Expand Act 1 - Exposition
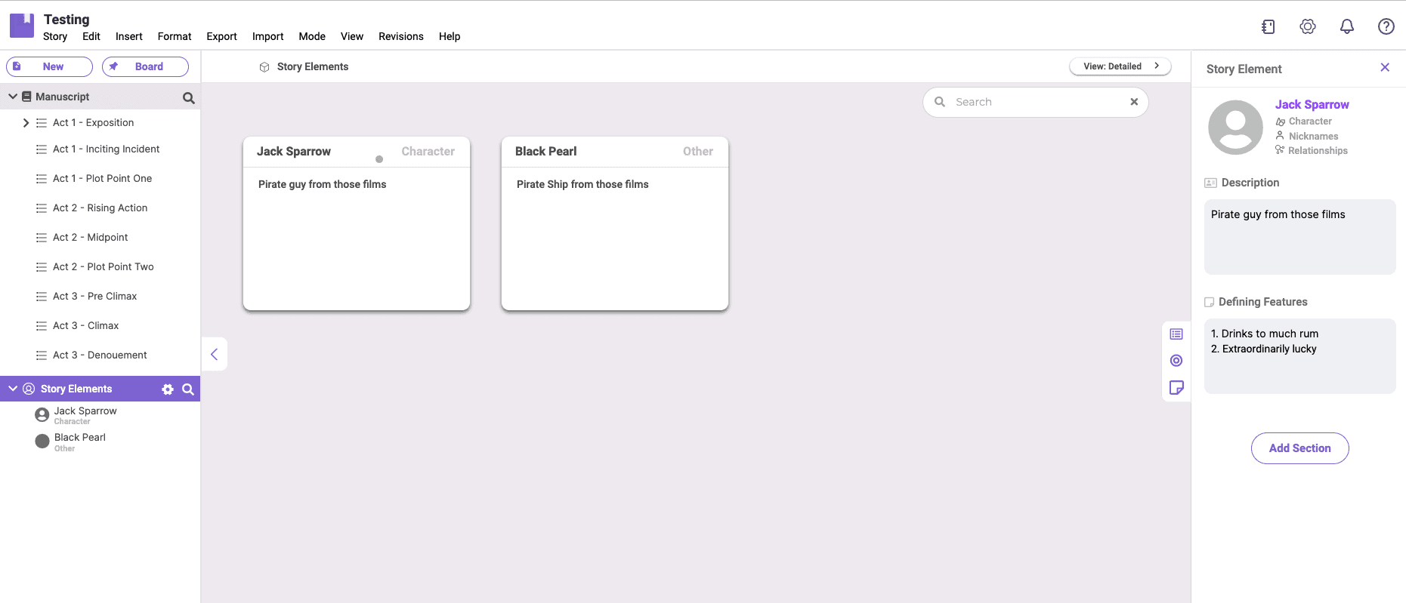 pyautogui.click(x=26, y=123)
